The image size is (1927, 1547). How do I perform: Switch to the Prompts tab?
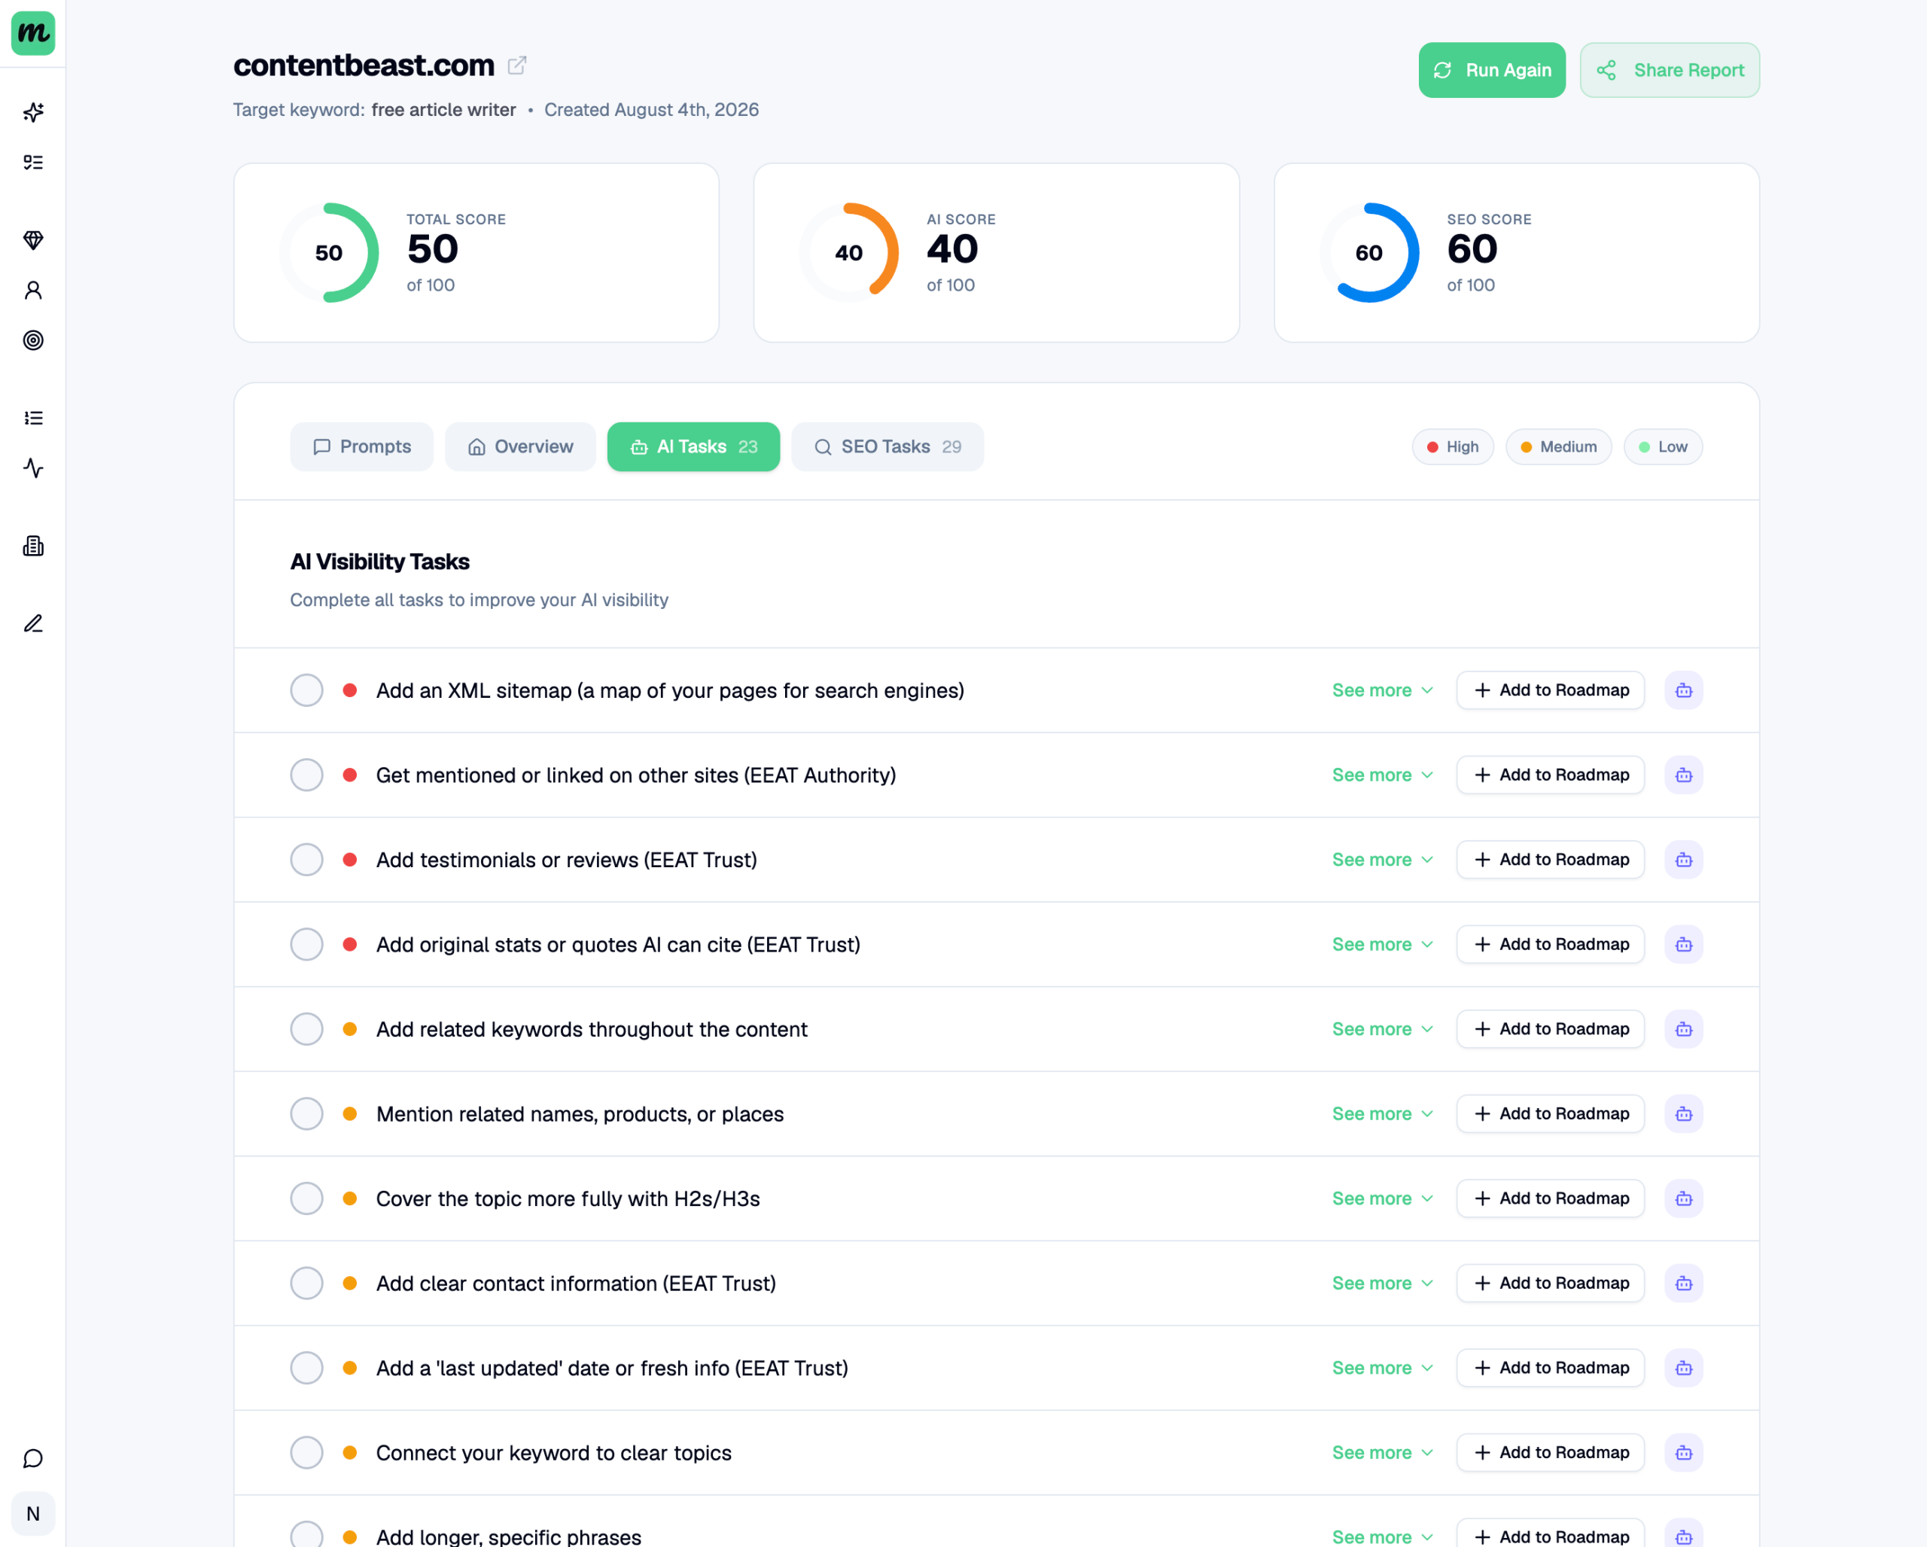(362, 447)
